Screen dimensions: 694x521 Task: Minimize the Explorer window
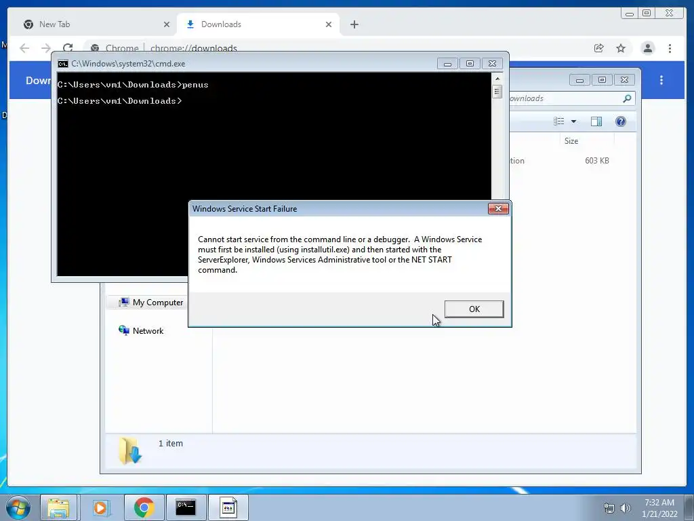[x=579, y=80]
